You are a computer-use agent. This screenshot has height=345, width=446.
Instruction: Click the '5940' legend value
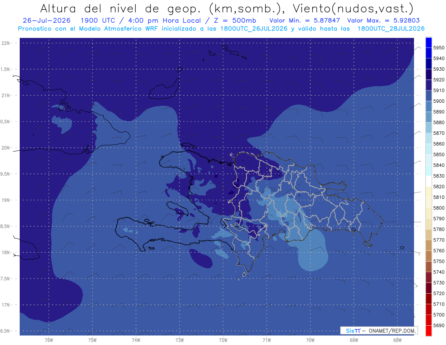pos(439,58)
